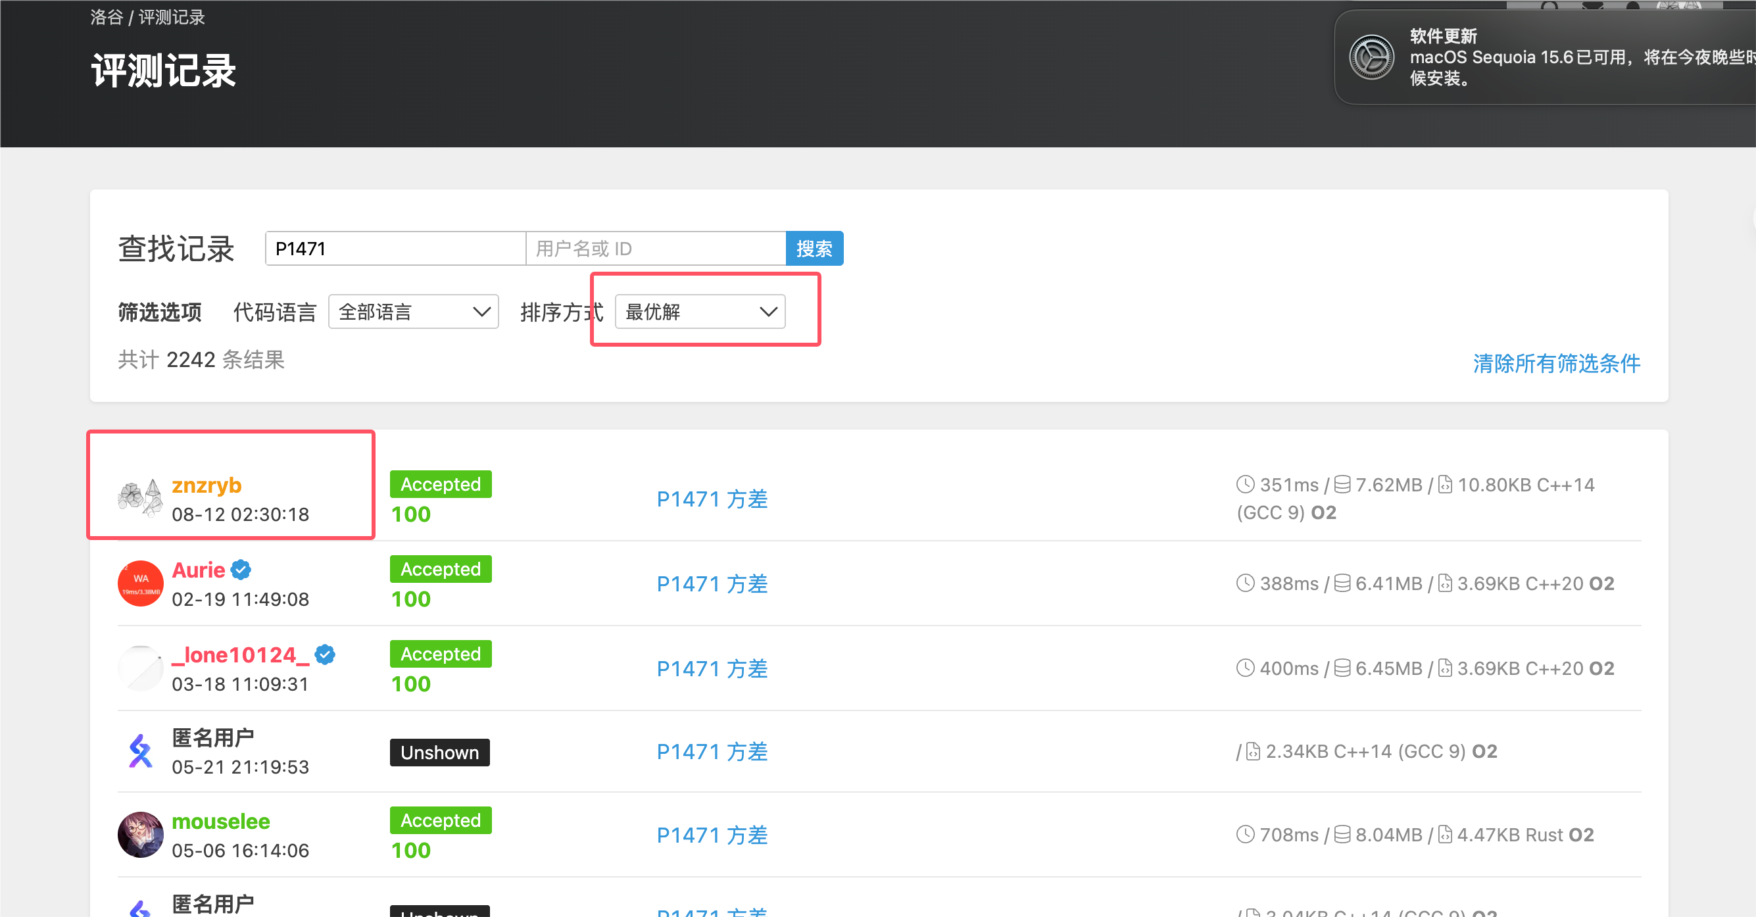
Task: Click the problem ID field containing P1471
Action: [395, 248]
